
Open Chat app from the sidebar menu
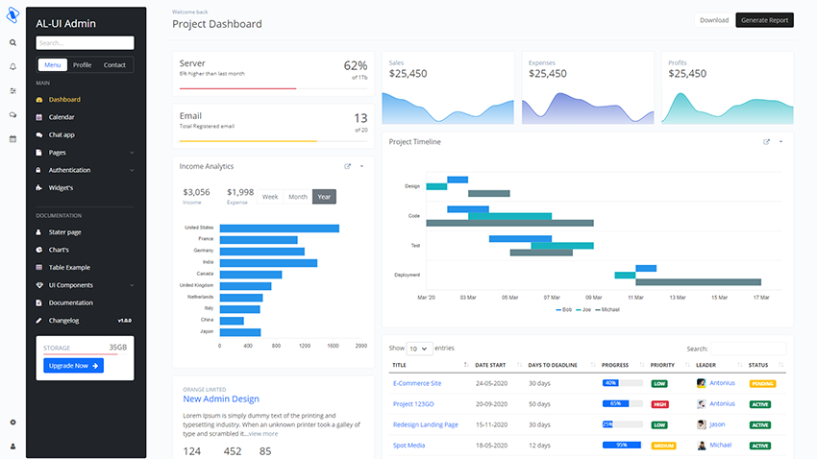(x=62, y=134)
